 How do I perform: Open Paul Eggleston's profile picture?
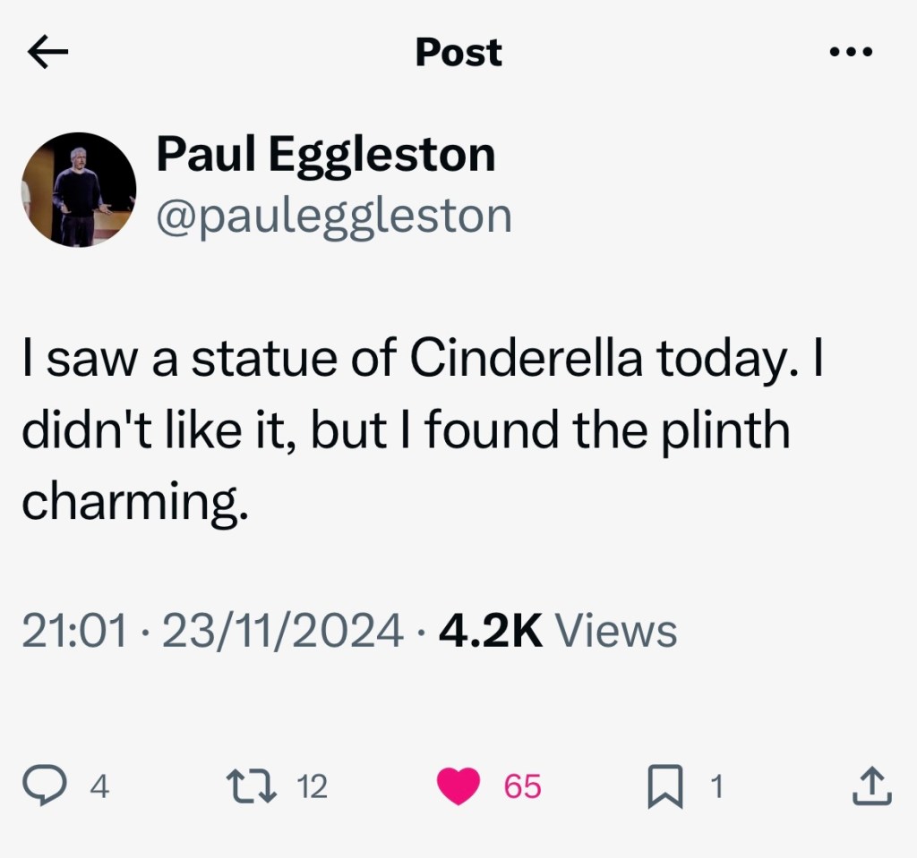pos(79,190)
